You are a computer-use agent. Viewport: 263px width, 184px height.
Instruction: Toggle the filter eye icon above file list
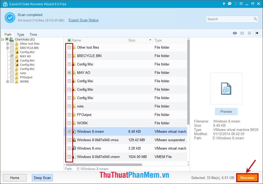coord(235,33)
